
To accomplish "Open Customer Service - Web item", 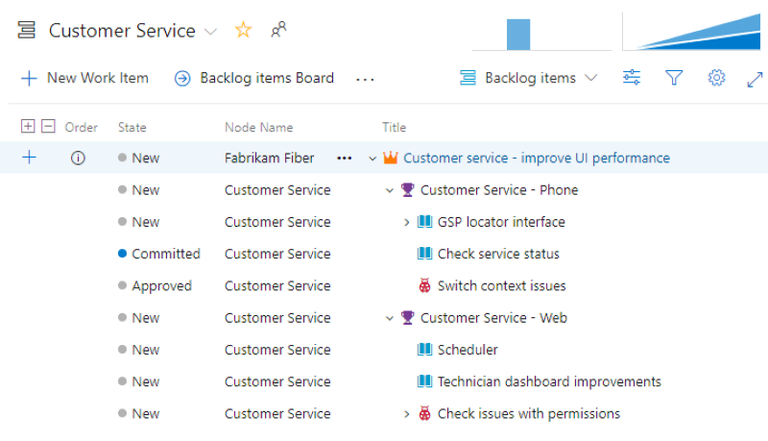I will click(493, 317).
